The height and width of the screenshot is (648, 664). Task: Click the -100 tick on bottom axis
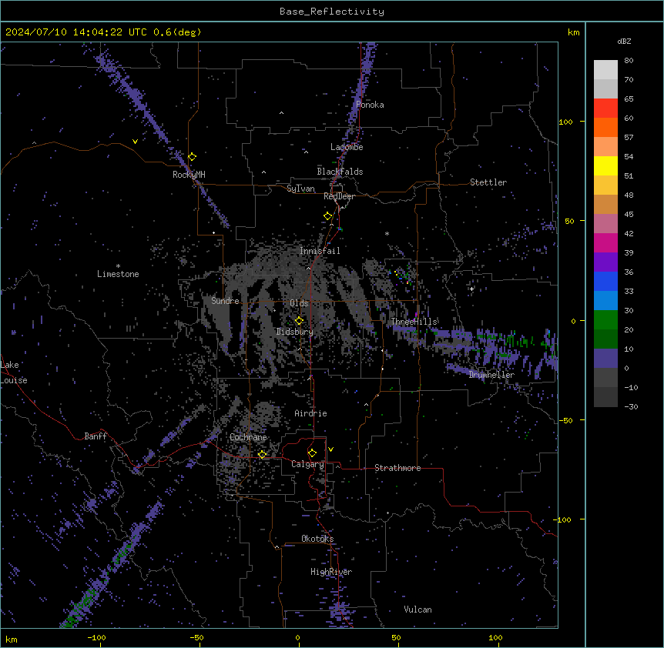point(96,637)
